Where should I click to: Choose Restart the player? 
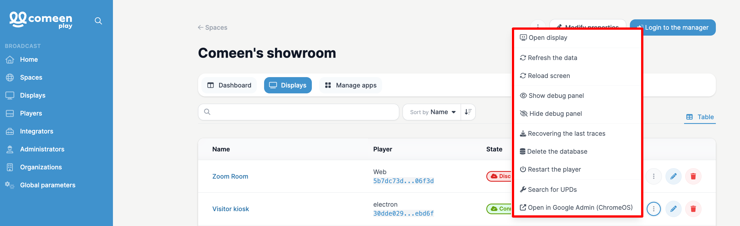pyautogui.click(x=577, y=169)
